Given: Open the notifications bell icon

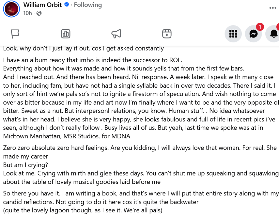Looking at the screenshot, I should [273, 34].
